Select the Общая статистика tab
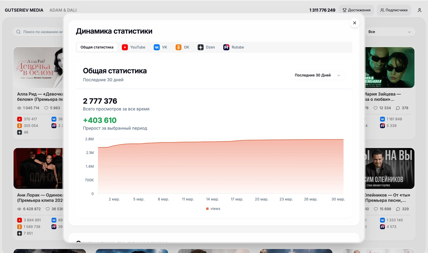This screenshot has height=253, width=428. [97, 47]
